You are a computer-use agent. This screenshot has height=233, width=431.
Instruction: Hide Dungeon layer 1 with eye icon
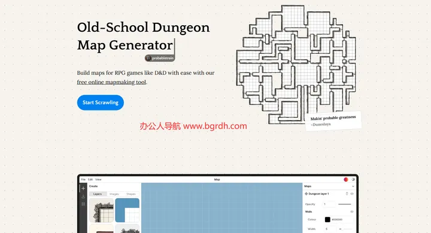coord(352,194)
